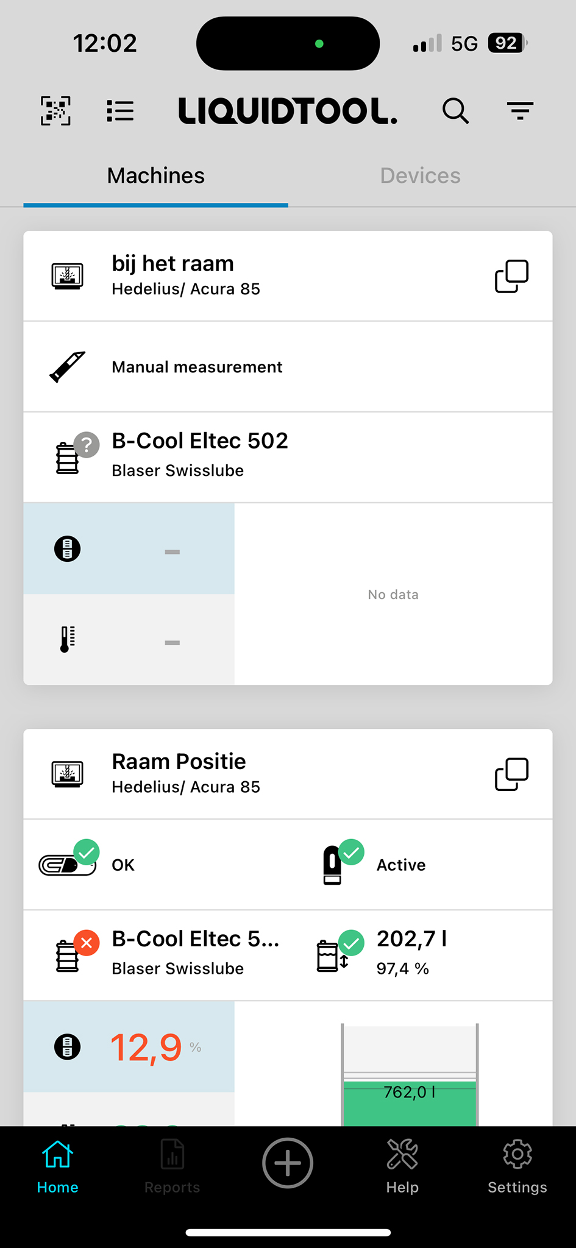
Task: Switch to the Devices tab
Action: 420,175
